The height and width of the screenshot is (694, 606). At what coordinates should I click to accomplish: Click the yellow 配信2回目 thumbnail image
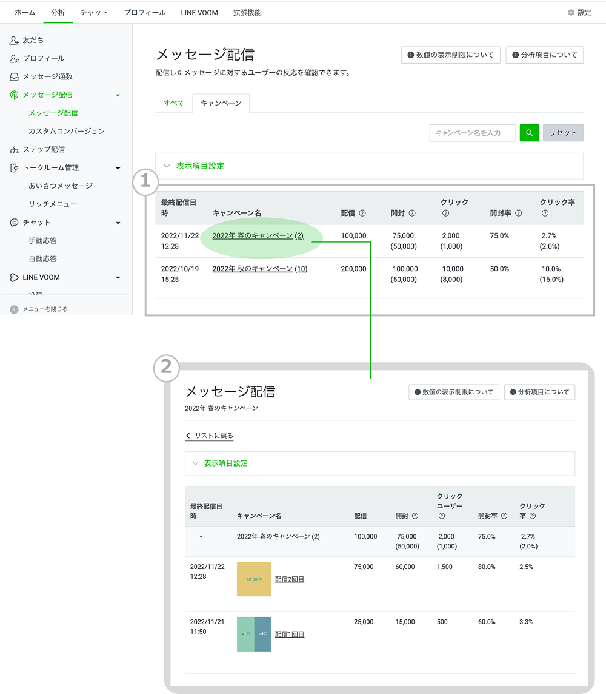(254, 579)
